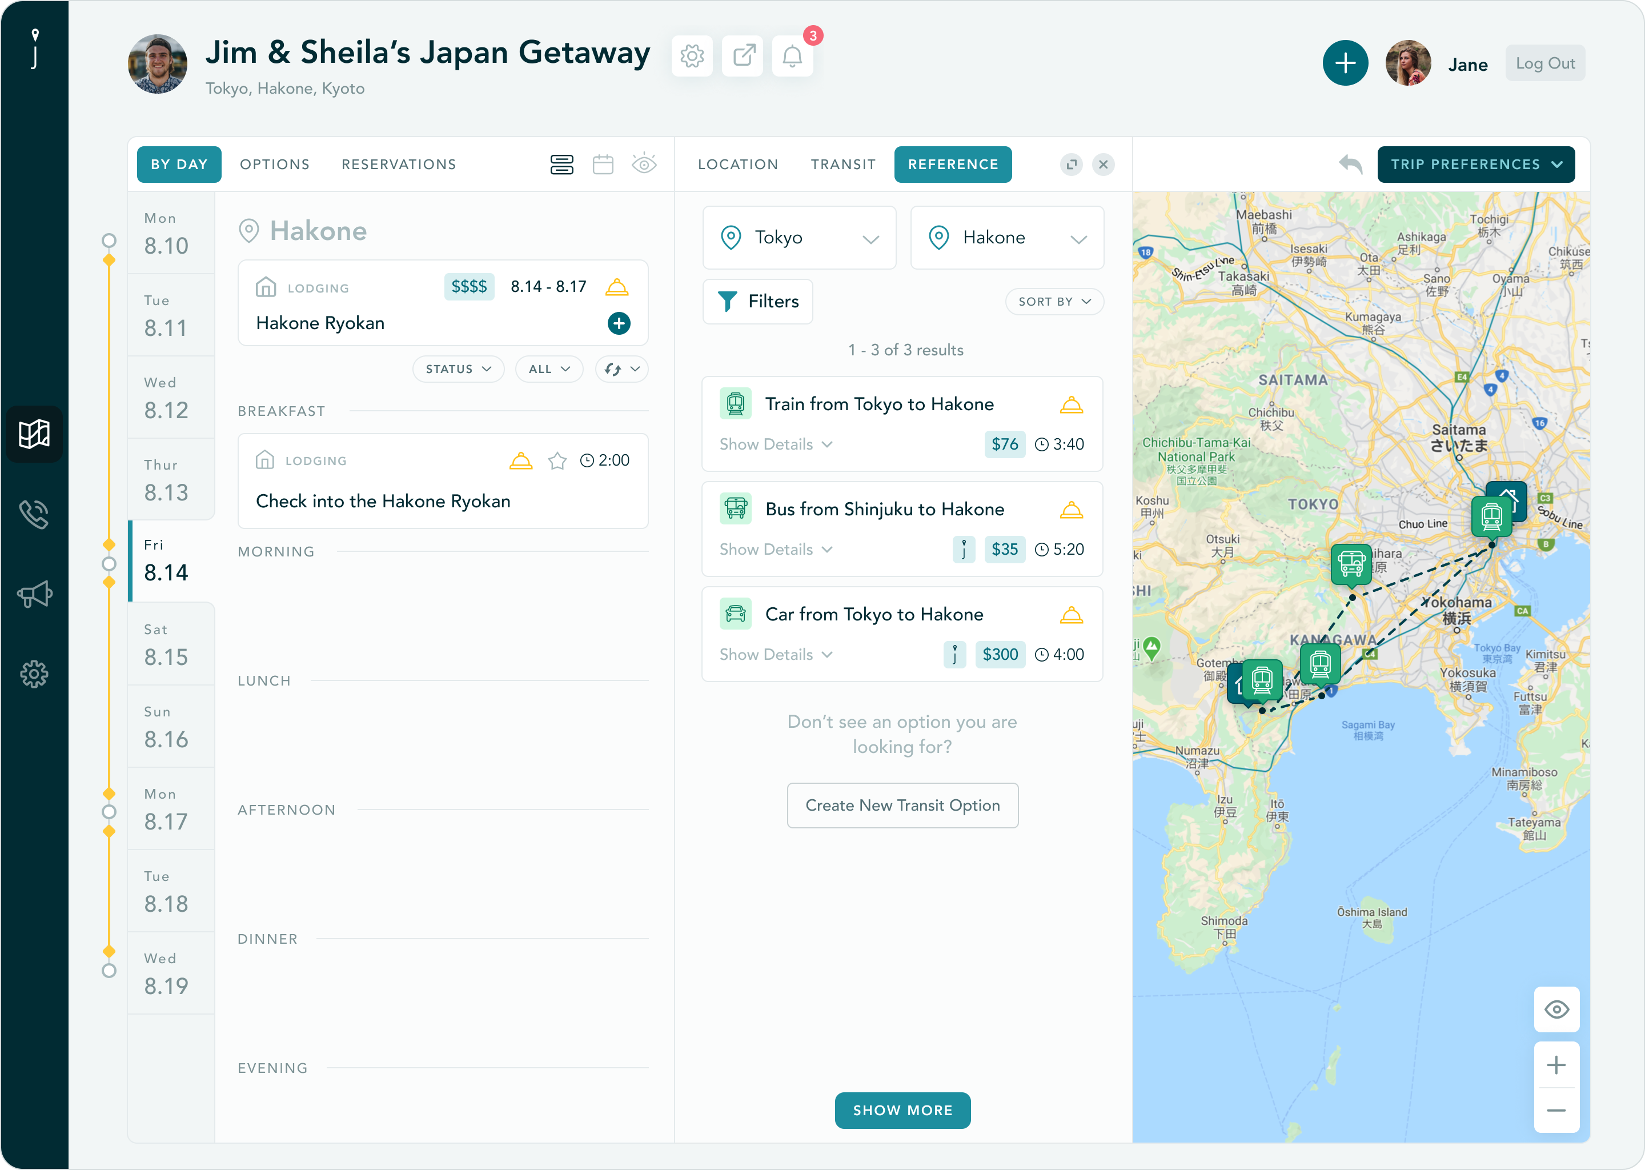Open the megaphone announcements icon

[34, 594]
